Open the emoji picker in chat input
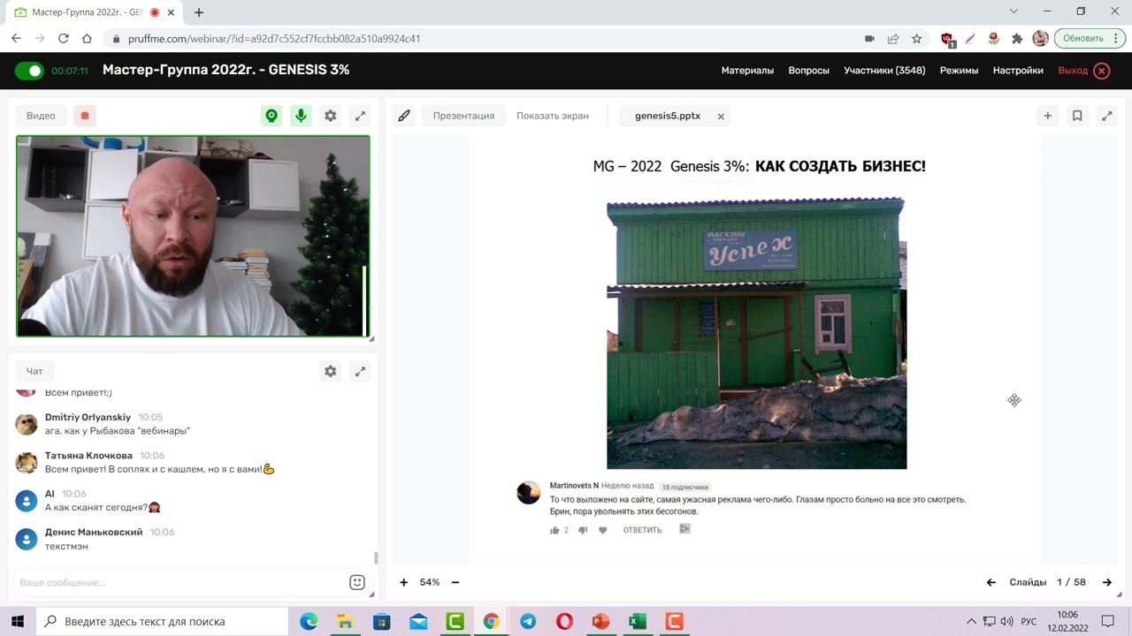 [x=356, y=582]
